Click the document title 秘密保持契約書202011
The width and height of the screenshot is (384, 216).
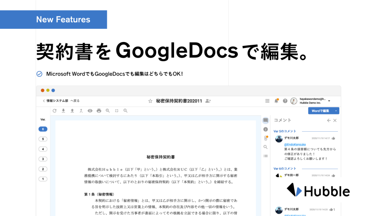pyautogui.click(x=179, y=101)
